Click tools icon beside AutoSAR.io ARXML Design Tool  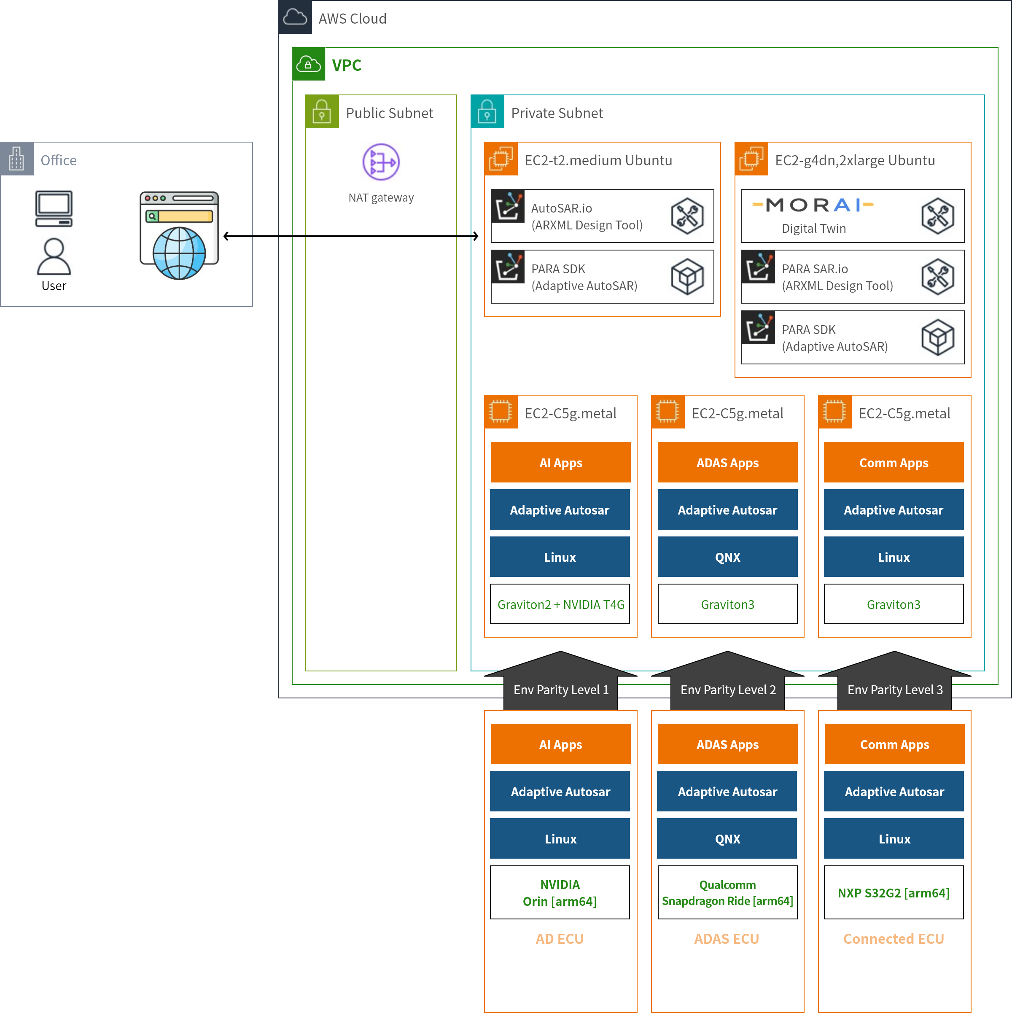pyautogui.click(x=687, y=216)
